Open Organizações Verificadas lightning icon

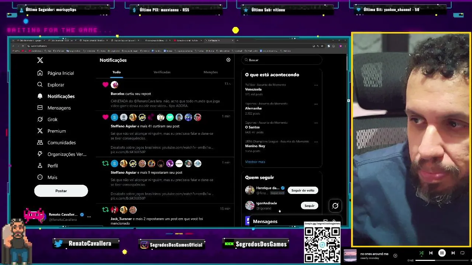tap(40, 154)
